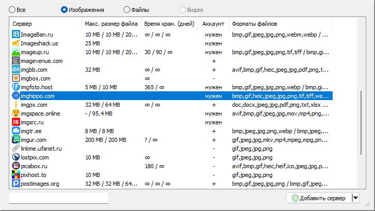Click the server search input field

[59, 198]
